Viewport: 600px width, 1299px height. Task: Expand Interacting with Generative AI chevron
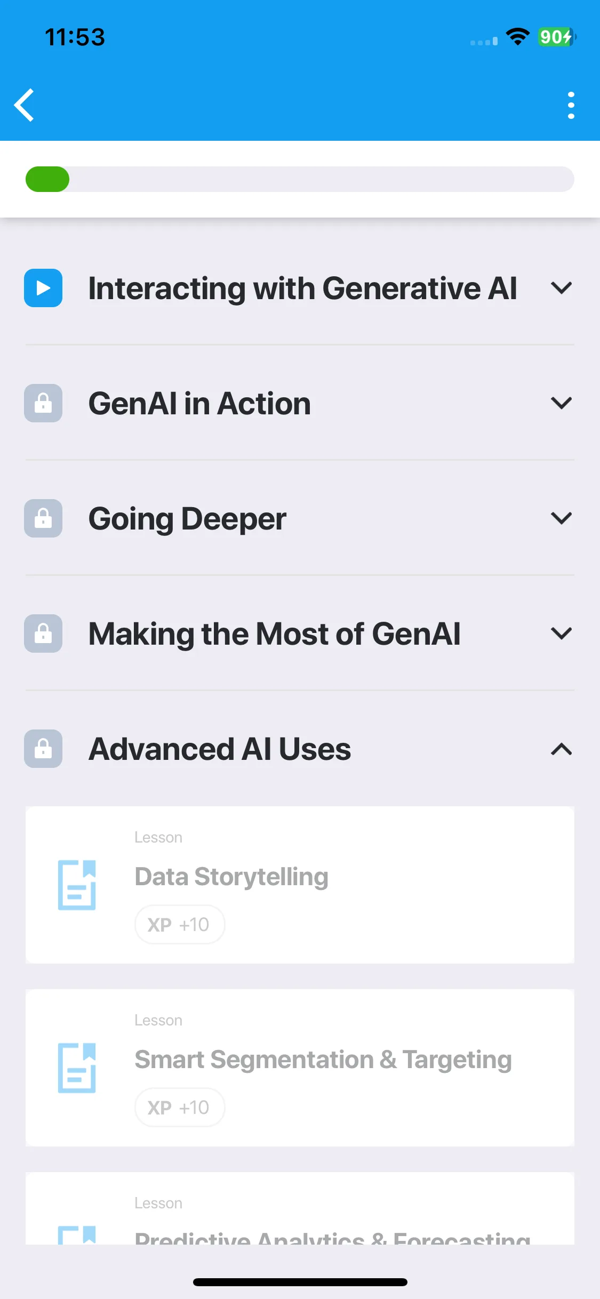(561, 288)
